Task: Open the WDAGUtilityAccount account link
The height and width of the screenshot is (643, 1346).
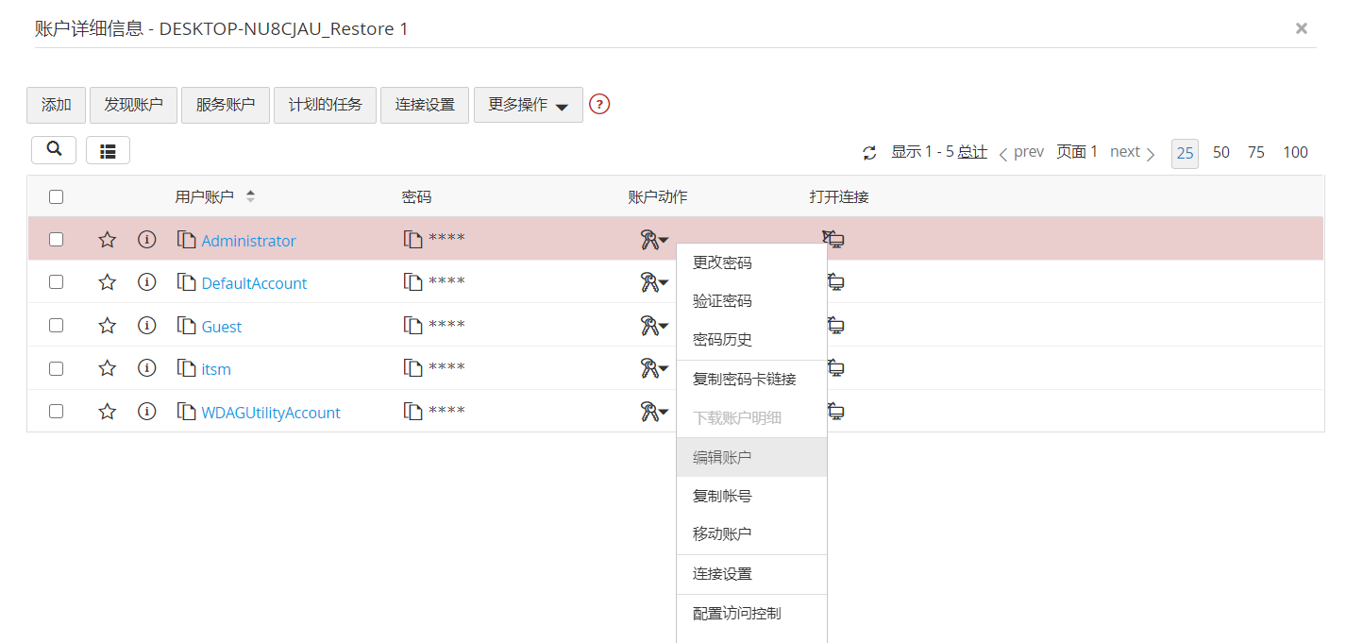Action: (x=271, y=413)
